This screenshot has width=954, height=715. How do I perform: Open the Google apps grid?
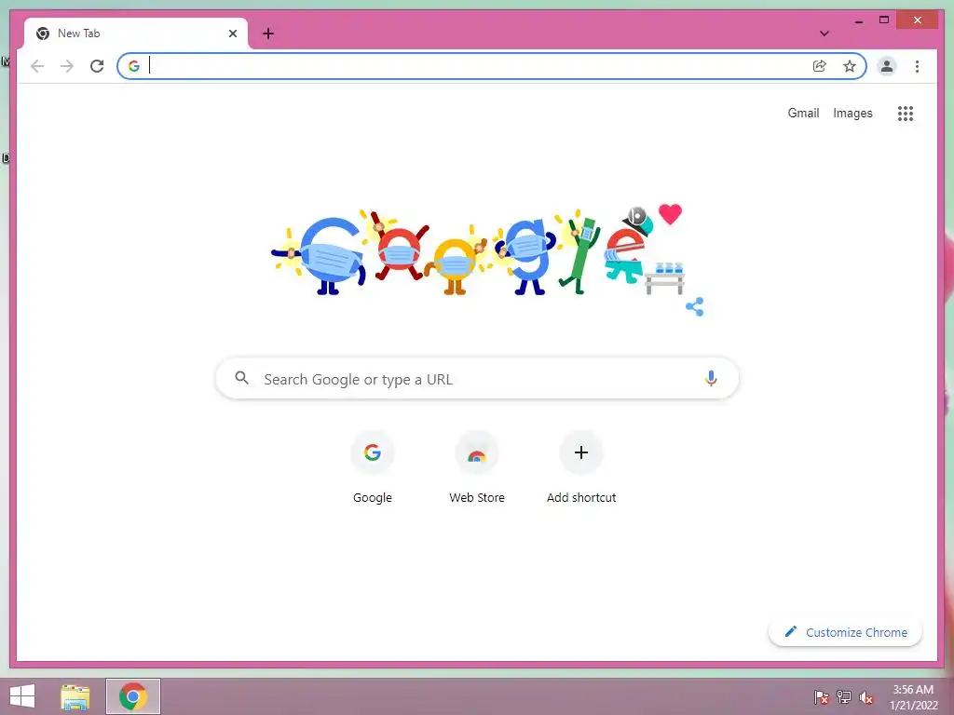[906, 114]
